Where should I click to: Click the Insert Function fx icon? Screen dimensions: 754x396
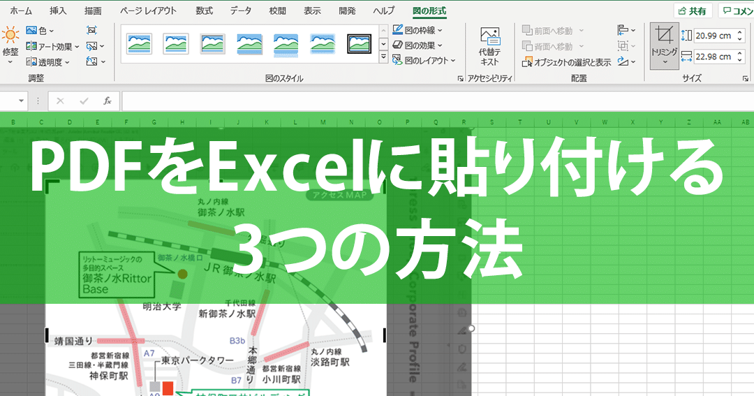click(108, 101)
